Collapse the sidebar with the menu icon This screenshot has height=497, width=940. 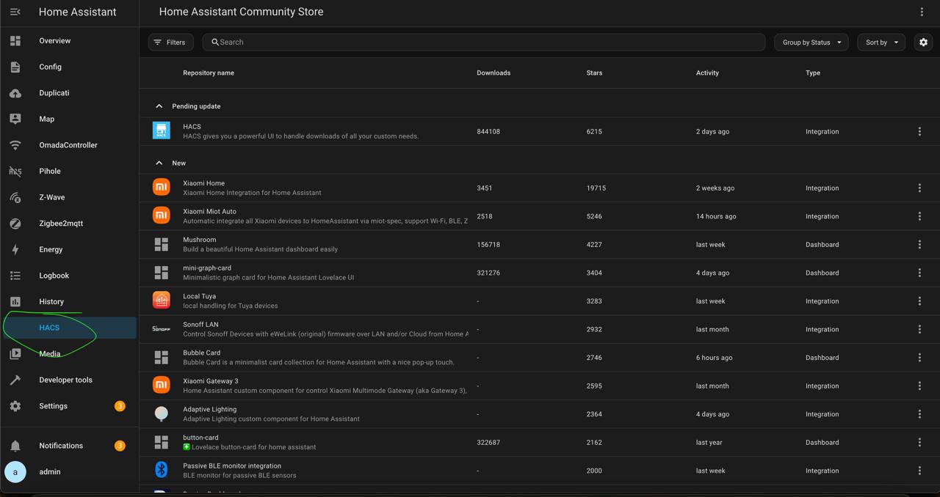coord(15,12)
